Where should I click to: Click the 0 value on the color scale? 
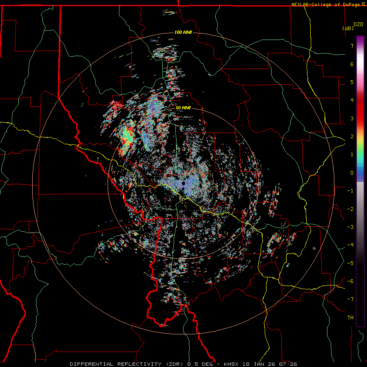pyautogui.click(x=352, y=173)
